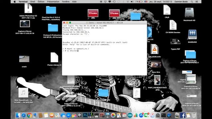Open iTunes from the Dock

click(x=152, y=115)
